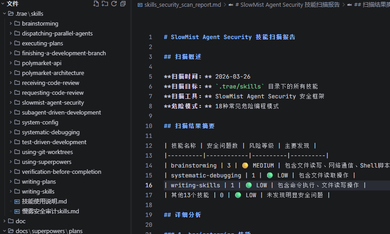The height and width of the screenshot is (234, 390).
Task: Collapse the 文件 section header
Action: [x=3, y=4]
